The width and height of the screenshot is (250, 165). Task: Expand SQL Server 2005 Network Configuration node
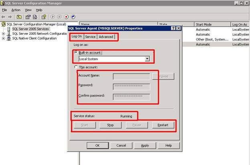3,34
